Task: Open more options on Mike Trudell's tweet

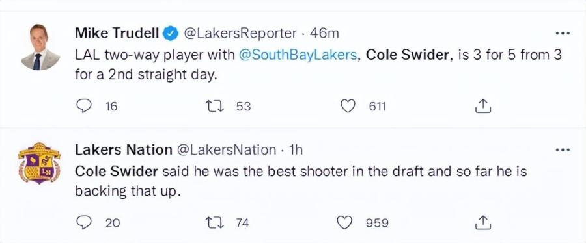Action: click(563, 34)
